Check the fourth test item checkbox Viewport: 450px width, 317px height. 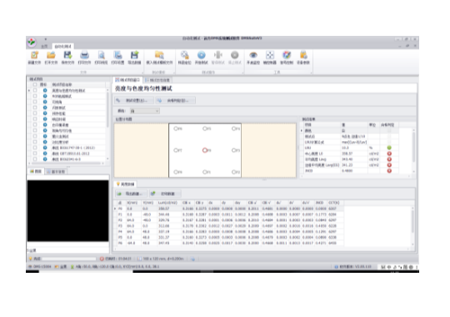[x=35, y=108]
